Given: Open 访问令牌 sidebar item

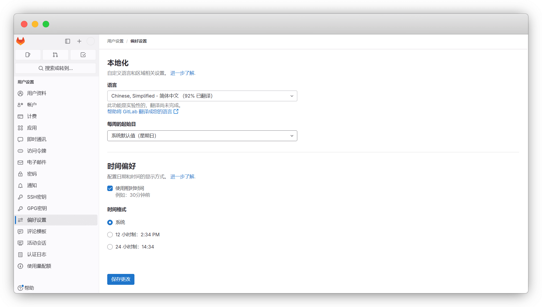Looking at the screenshot, I should coord(37,151).
